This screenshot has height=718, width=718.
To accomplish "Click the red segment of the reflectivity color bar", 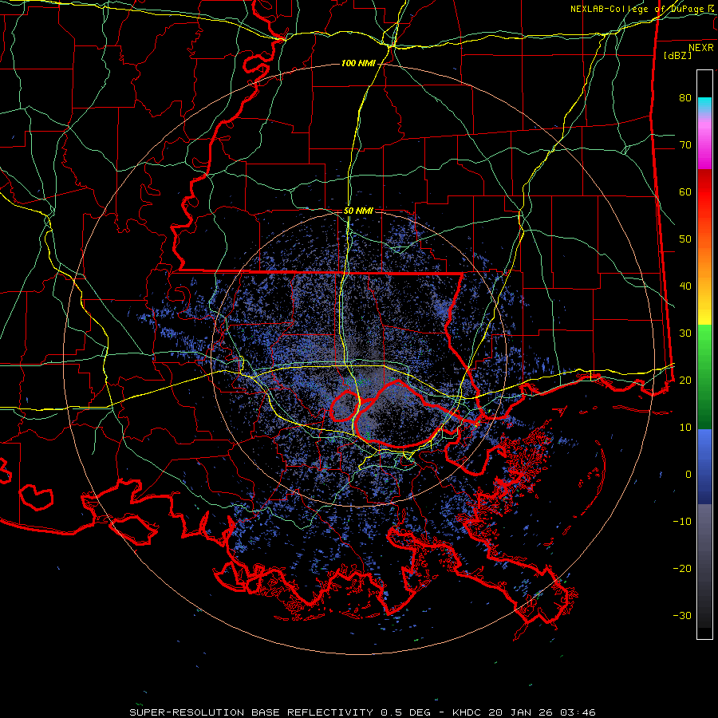I will point(704,192).
